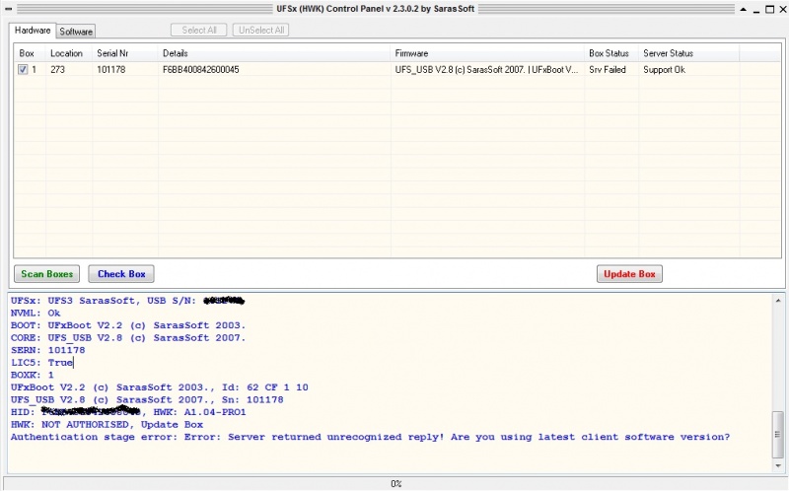Screen dimensions: 789x491
Task: Click log line 'UFSx: UFS3 SarasSoft, USB S/N'
Action: 127,301
